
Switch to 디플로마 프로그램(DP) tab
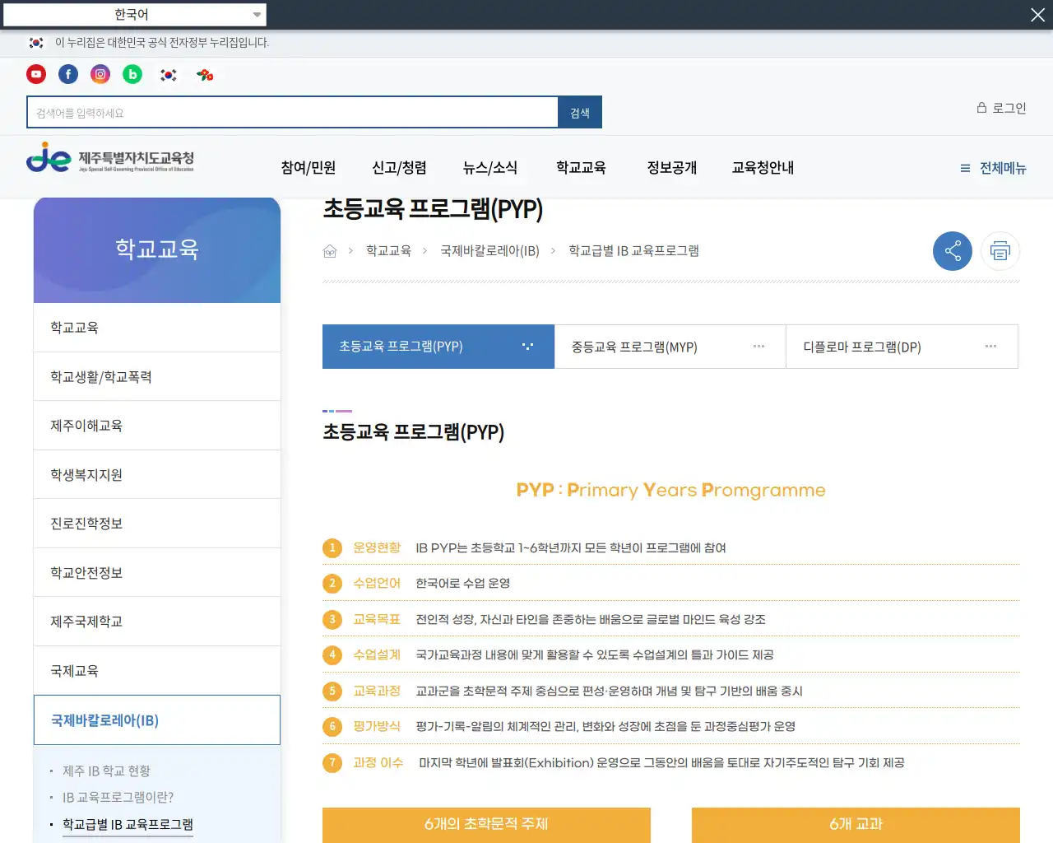coord(902,347)
